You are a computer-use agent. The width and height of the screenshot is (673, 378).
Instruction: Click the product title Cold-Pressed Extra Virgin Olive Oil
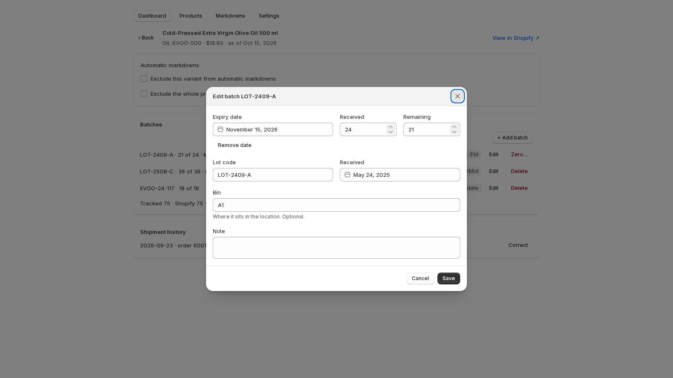point(220,33)
